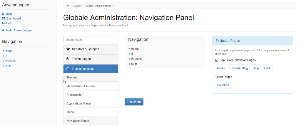Click the Speichern button
Screen dimensions: 301x126
[x=134, y=102]
